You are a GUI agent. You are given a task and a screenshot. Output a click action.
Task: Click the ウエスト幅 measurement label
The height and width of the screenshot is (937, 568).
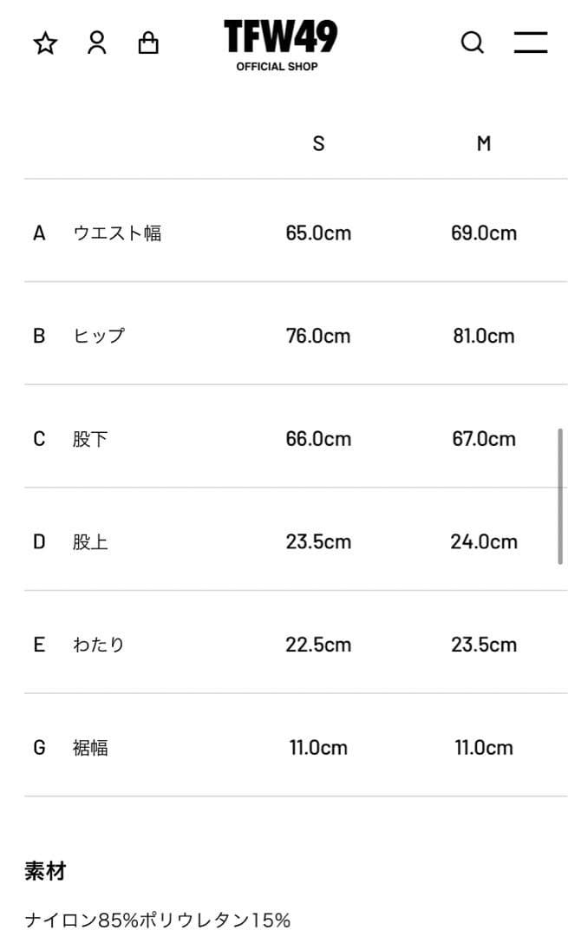click(x=119, y=233)
